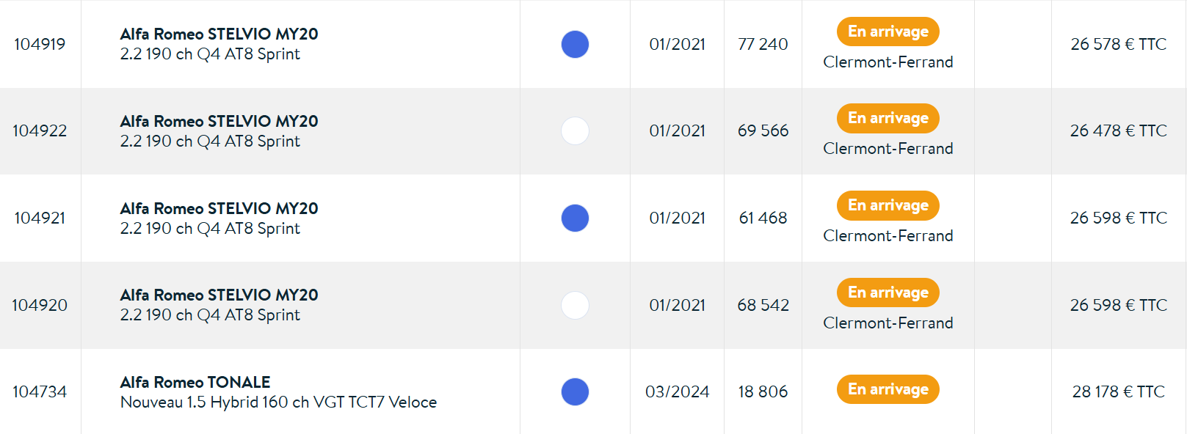Click the 28 178 € TTC price
The height and width of the screenshot is (434, 1187).
click(x=1118, y=391)
